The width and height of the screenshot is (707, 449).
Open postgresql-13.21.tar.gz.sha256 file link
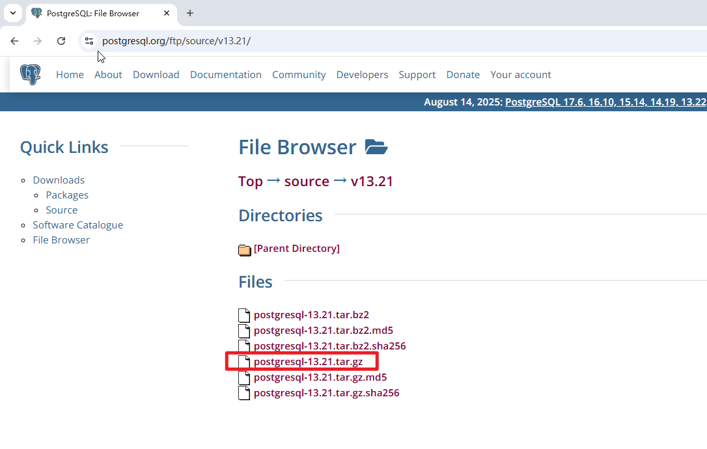coord(326,392)
